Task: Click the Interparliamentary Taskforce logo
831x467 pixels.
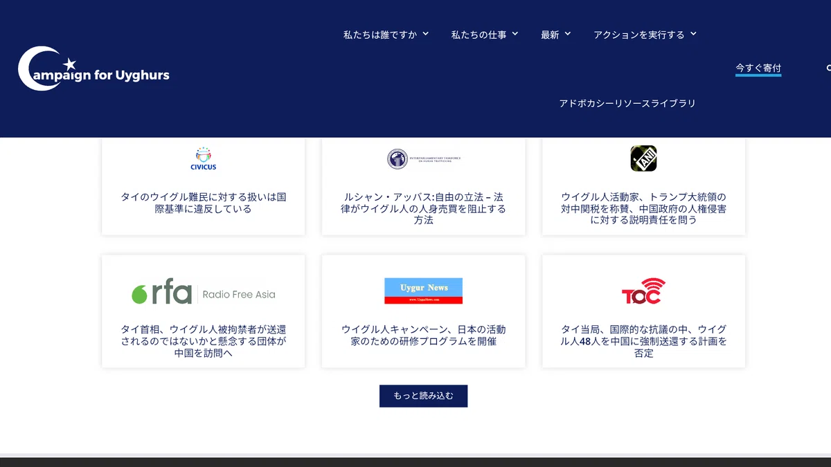Action: 423,158
